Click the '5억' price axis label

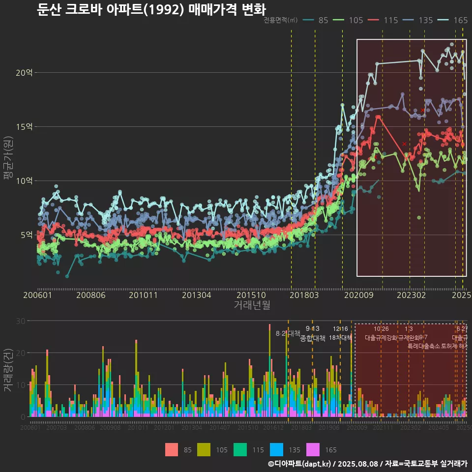click(27, 235)
